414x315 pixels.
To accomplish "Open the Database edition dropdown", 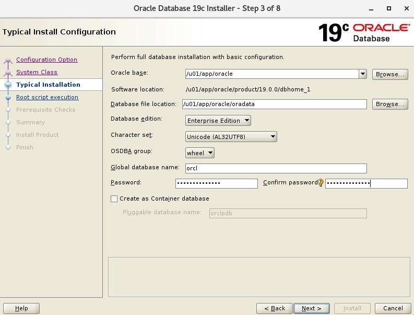I will coord(218,121).
